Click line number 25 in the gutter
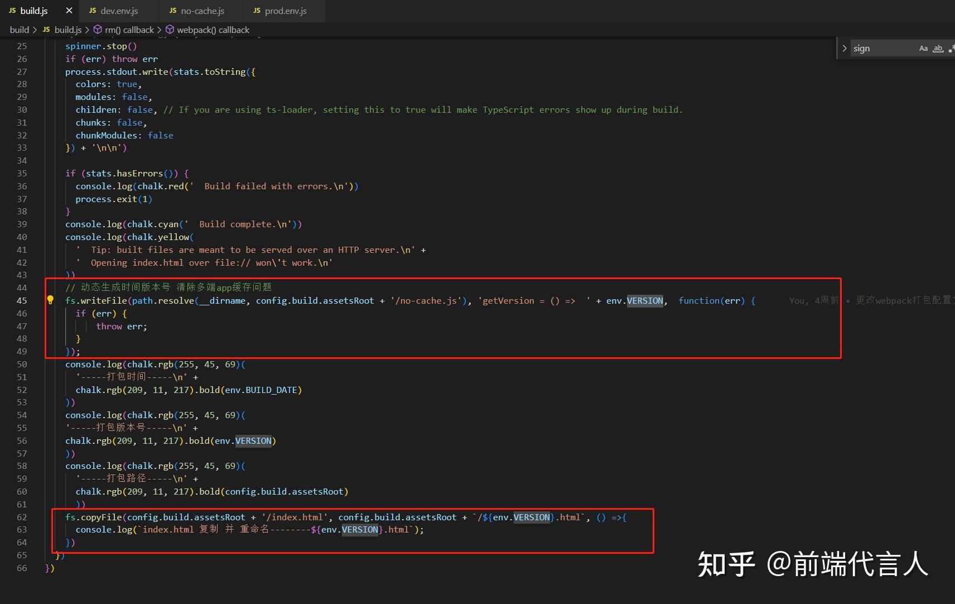This screenshot has height=604, width=955. coord(22,46)
